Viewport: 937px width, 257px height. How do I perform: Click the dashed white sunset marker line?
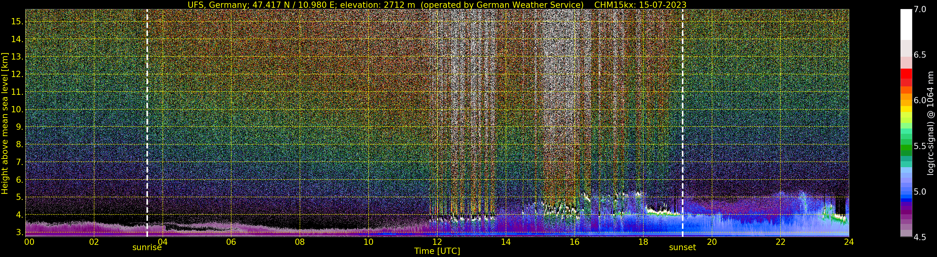[683, 123]
